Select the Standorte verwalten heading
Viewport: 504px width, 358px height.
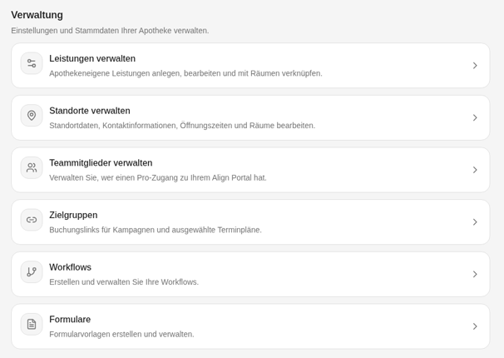(90, 111)
